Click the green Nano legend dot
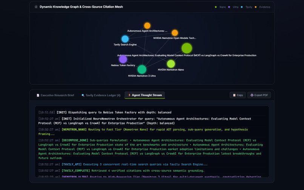The height and width of the screenshot is (190, 304). click(216, 7)
